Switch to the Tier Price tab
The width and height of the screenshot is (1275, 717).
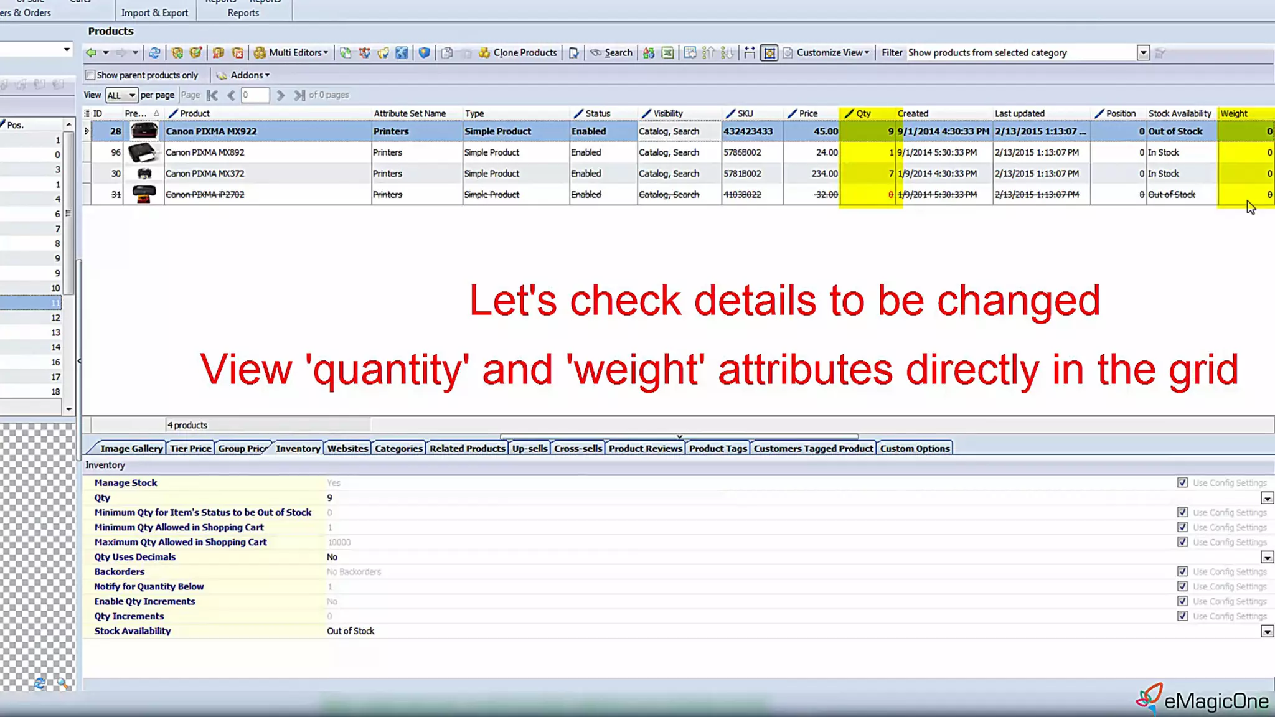(191, 448)
